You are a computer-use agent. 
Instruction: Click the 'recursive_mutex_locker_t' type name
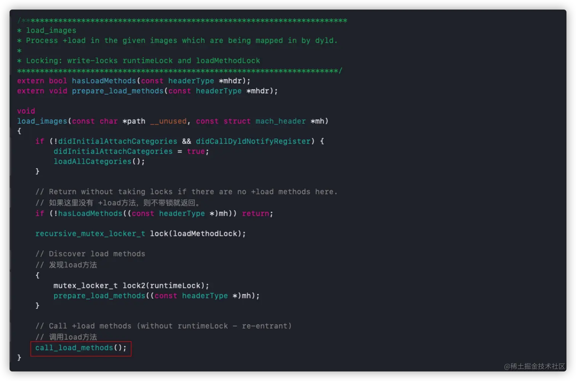pos(90,234)
